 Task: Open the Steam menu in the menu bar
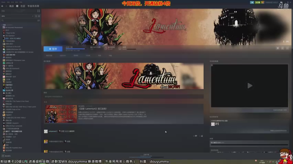[x=3, y=2]
